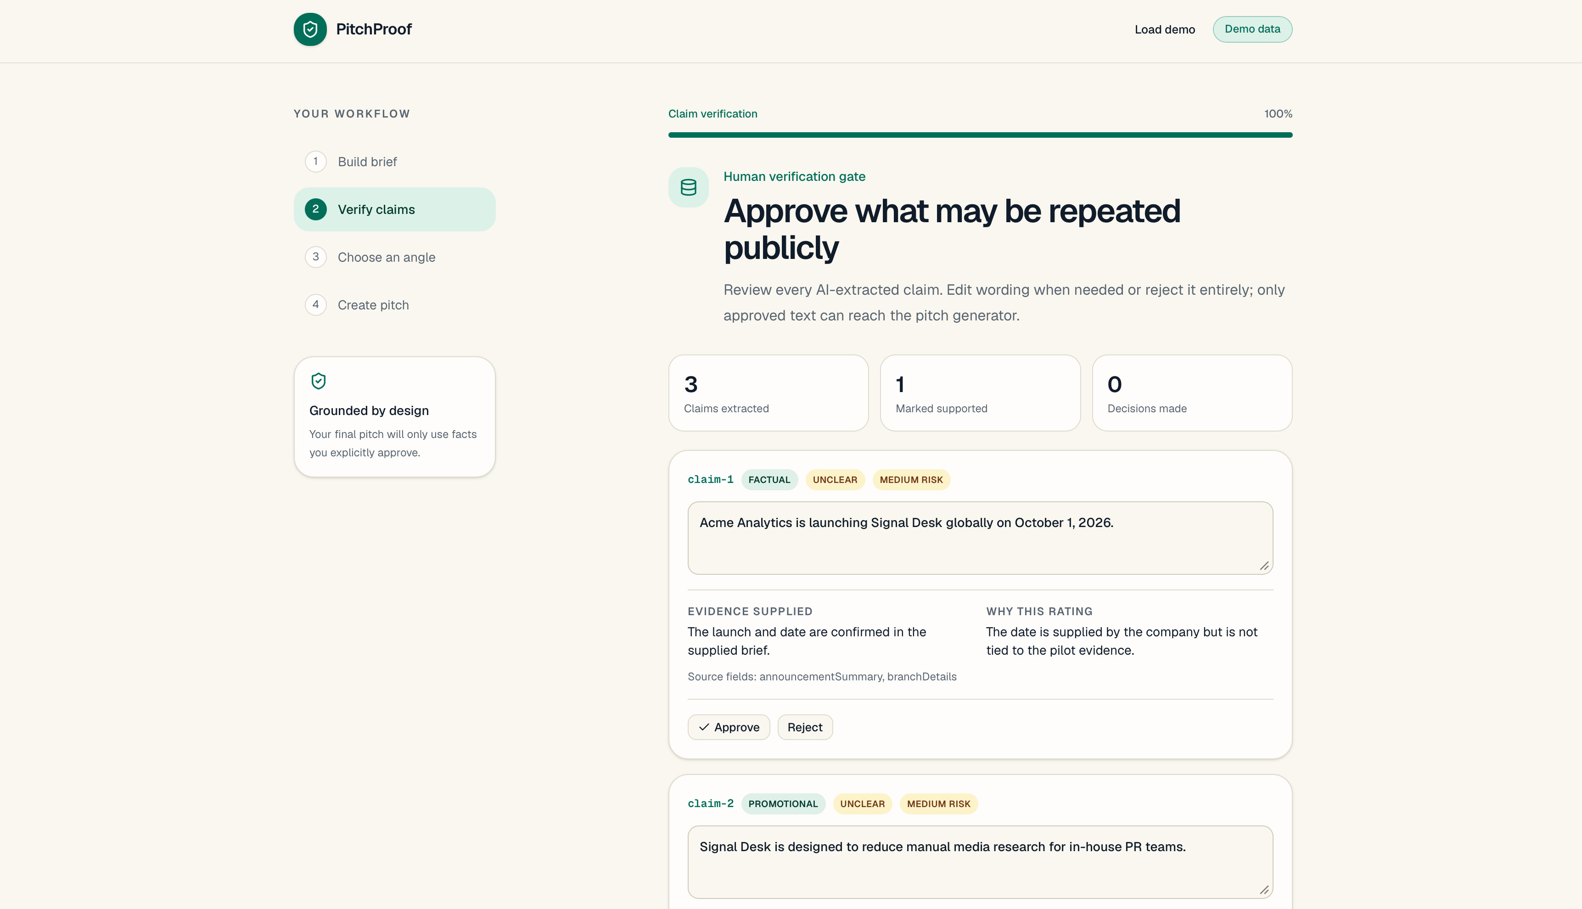Click step number 3 circle for Choose an angle
This screenshot has width=1582, height=909.
pyautogui.click(x=315, y=257)
